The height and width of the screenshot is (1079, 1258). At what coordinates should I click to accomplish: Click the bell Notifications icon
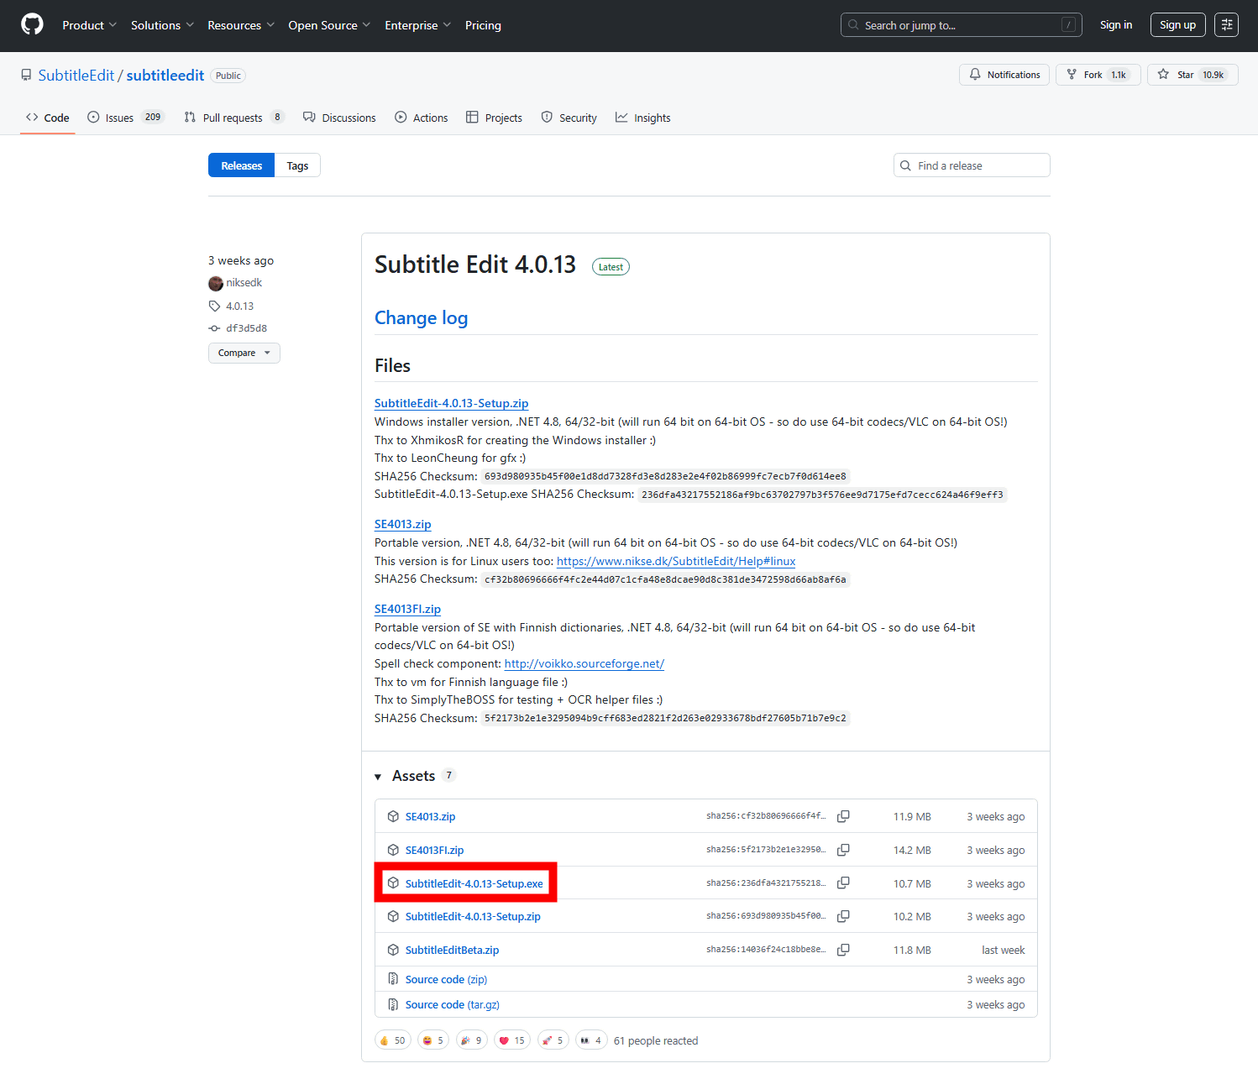click(x=975, y=75)
